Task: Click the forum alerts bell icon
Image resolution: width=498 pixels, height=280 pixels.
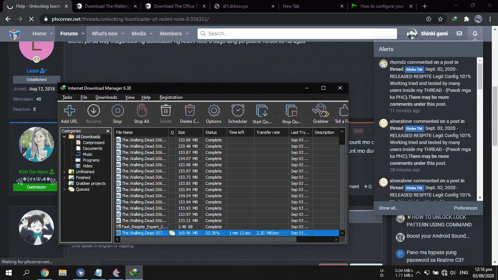Action: (x=475, y=34)
